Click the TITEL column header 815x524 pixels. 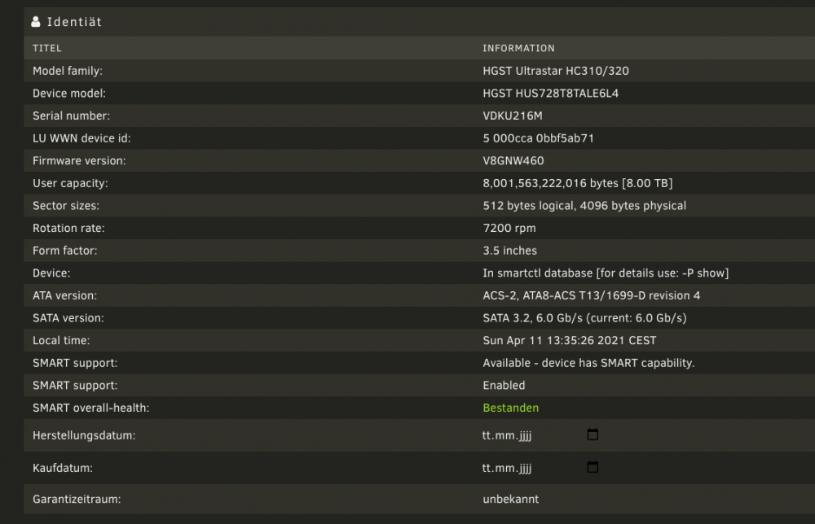click(47, 48)
